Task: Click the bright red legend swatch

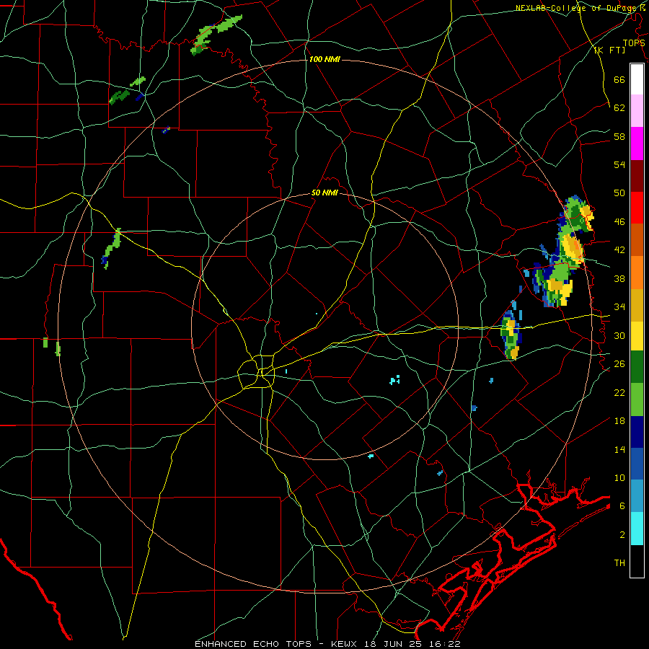Action: tap(637, 208)
